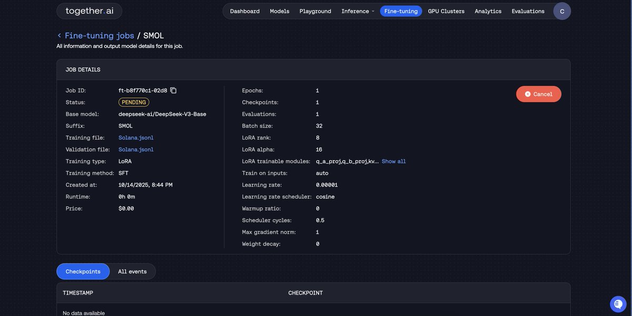The height and width of the screenshot is (316, 632).
Task: Open GPU Clusters page
Action: (x=446, y=11)
